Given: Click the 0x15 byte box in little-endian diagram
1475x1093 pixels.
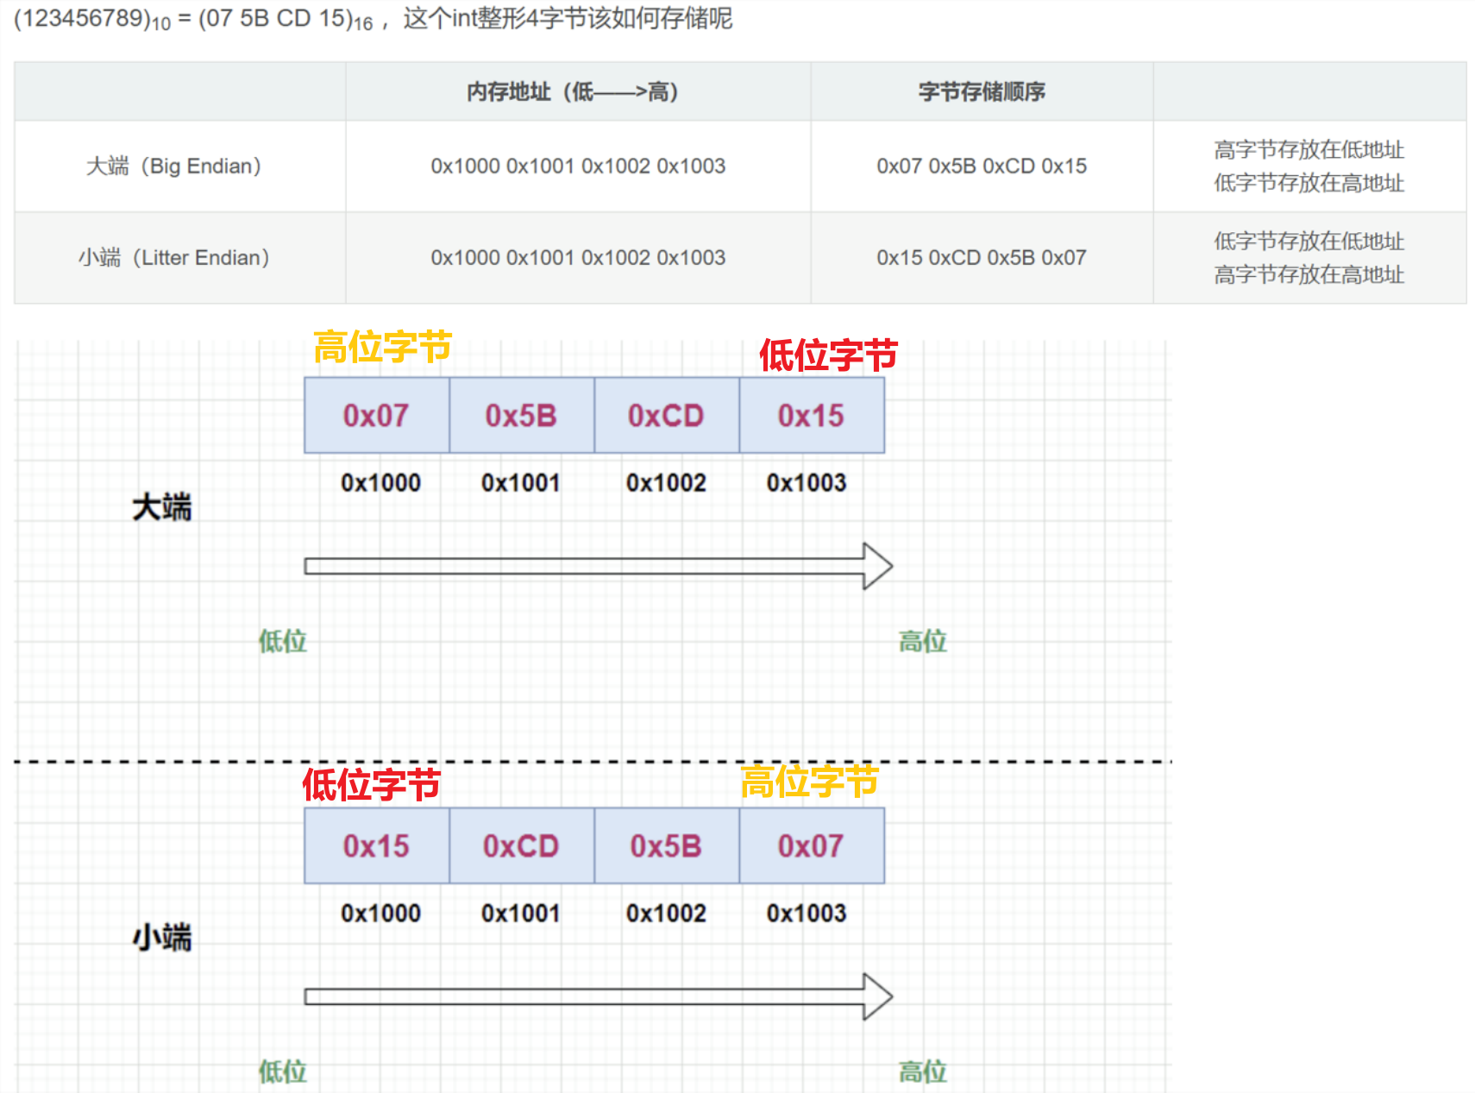Looking at the screenshot, I should (x=377, y=845).
